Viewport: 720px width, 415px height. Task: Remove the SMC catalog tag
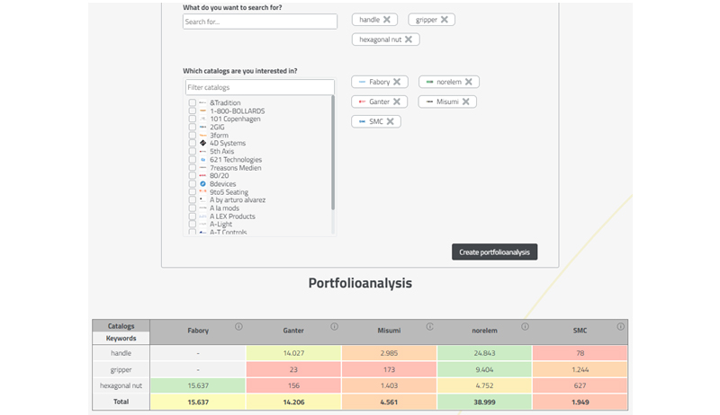[x=390, y=121]
